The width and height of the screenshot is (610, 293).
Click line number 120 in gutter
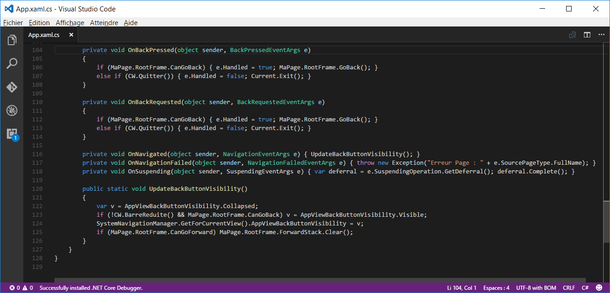pyautogui.click(x=38, y=188)
